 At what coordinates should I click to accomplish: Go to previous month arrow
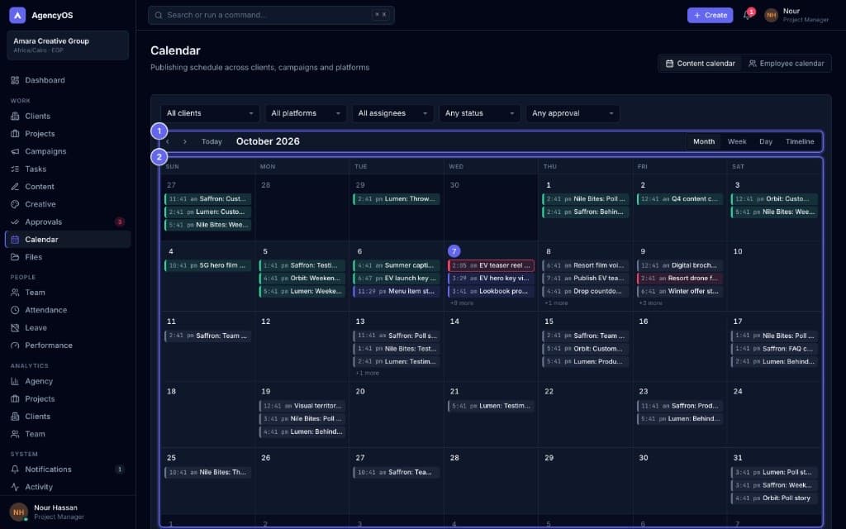[168, 141]
